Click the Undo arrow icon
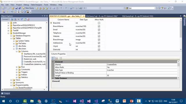The image size is (186, 104). (x=61, y=8)
